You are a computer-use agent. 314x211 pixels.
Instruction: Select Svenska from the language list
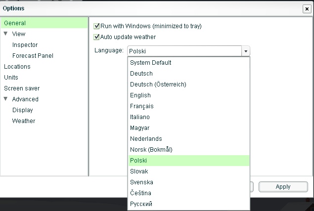[189, 182]
